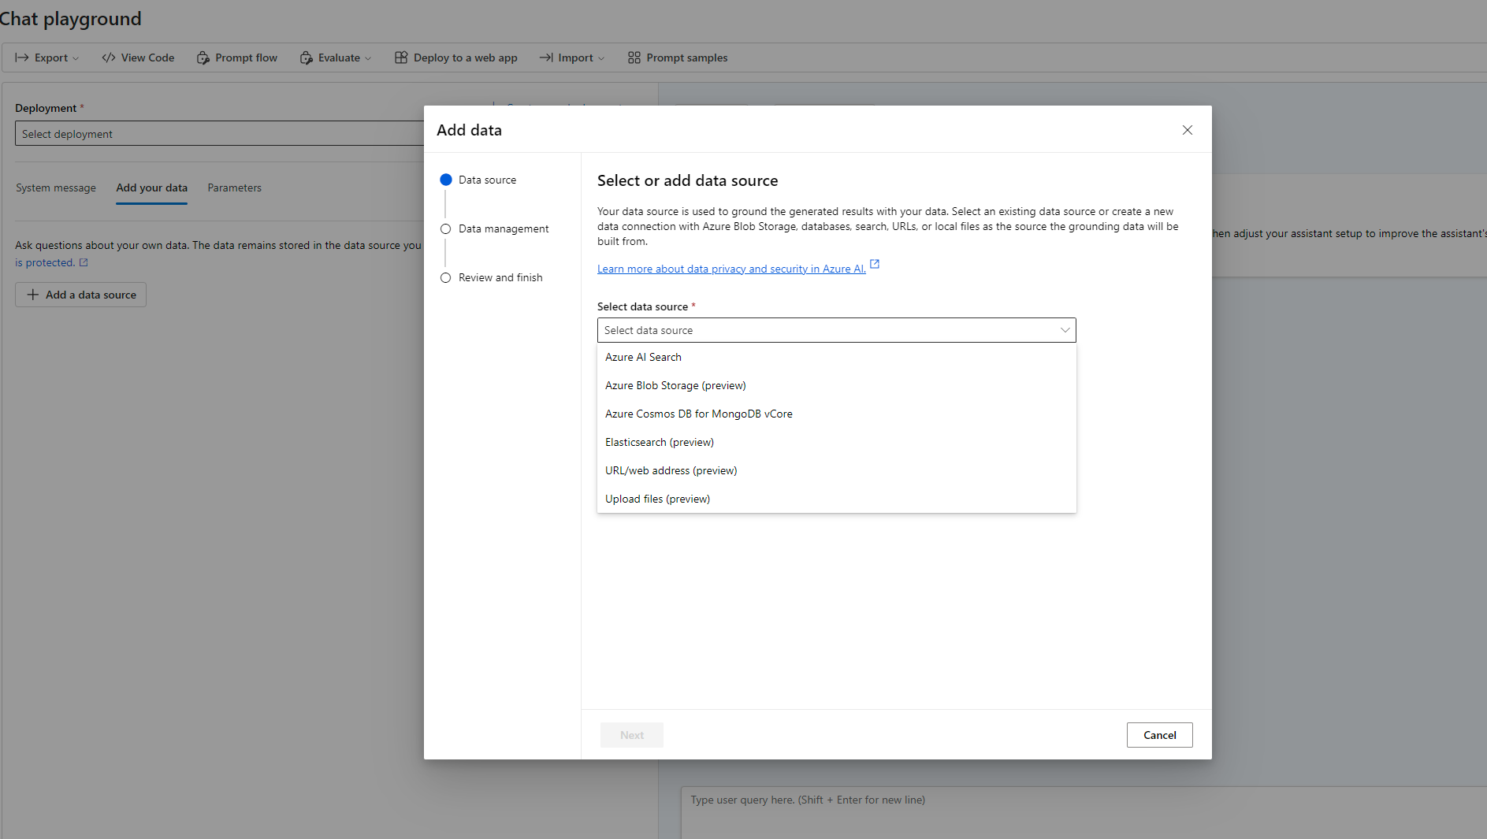
Task: Expand the Evaluate dropdown chevron
Action: [x=368, y=58]
